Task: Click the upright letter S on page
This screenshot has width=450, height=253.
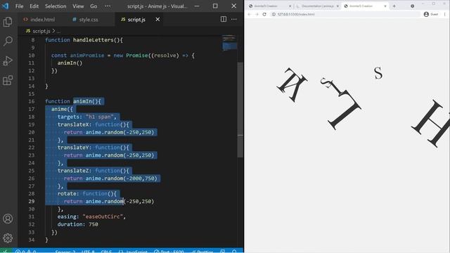Action: pos(378,73)
